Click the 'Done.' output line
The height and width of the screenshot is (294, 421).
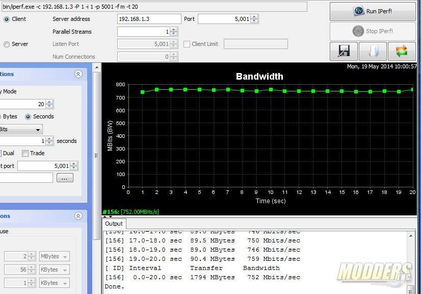114,286
